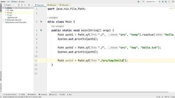The image size is (175, 98).
Task: Expand External Libraries node
Action: [3, 20]
